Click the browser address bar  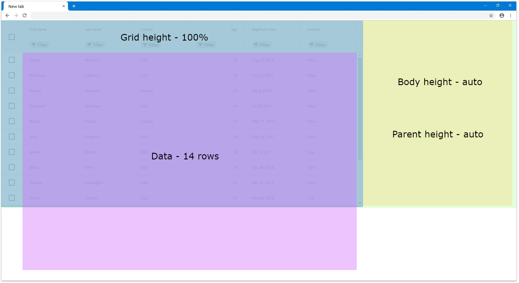(258, 16)
